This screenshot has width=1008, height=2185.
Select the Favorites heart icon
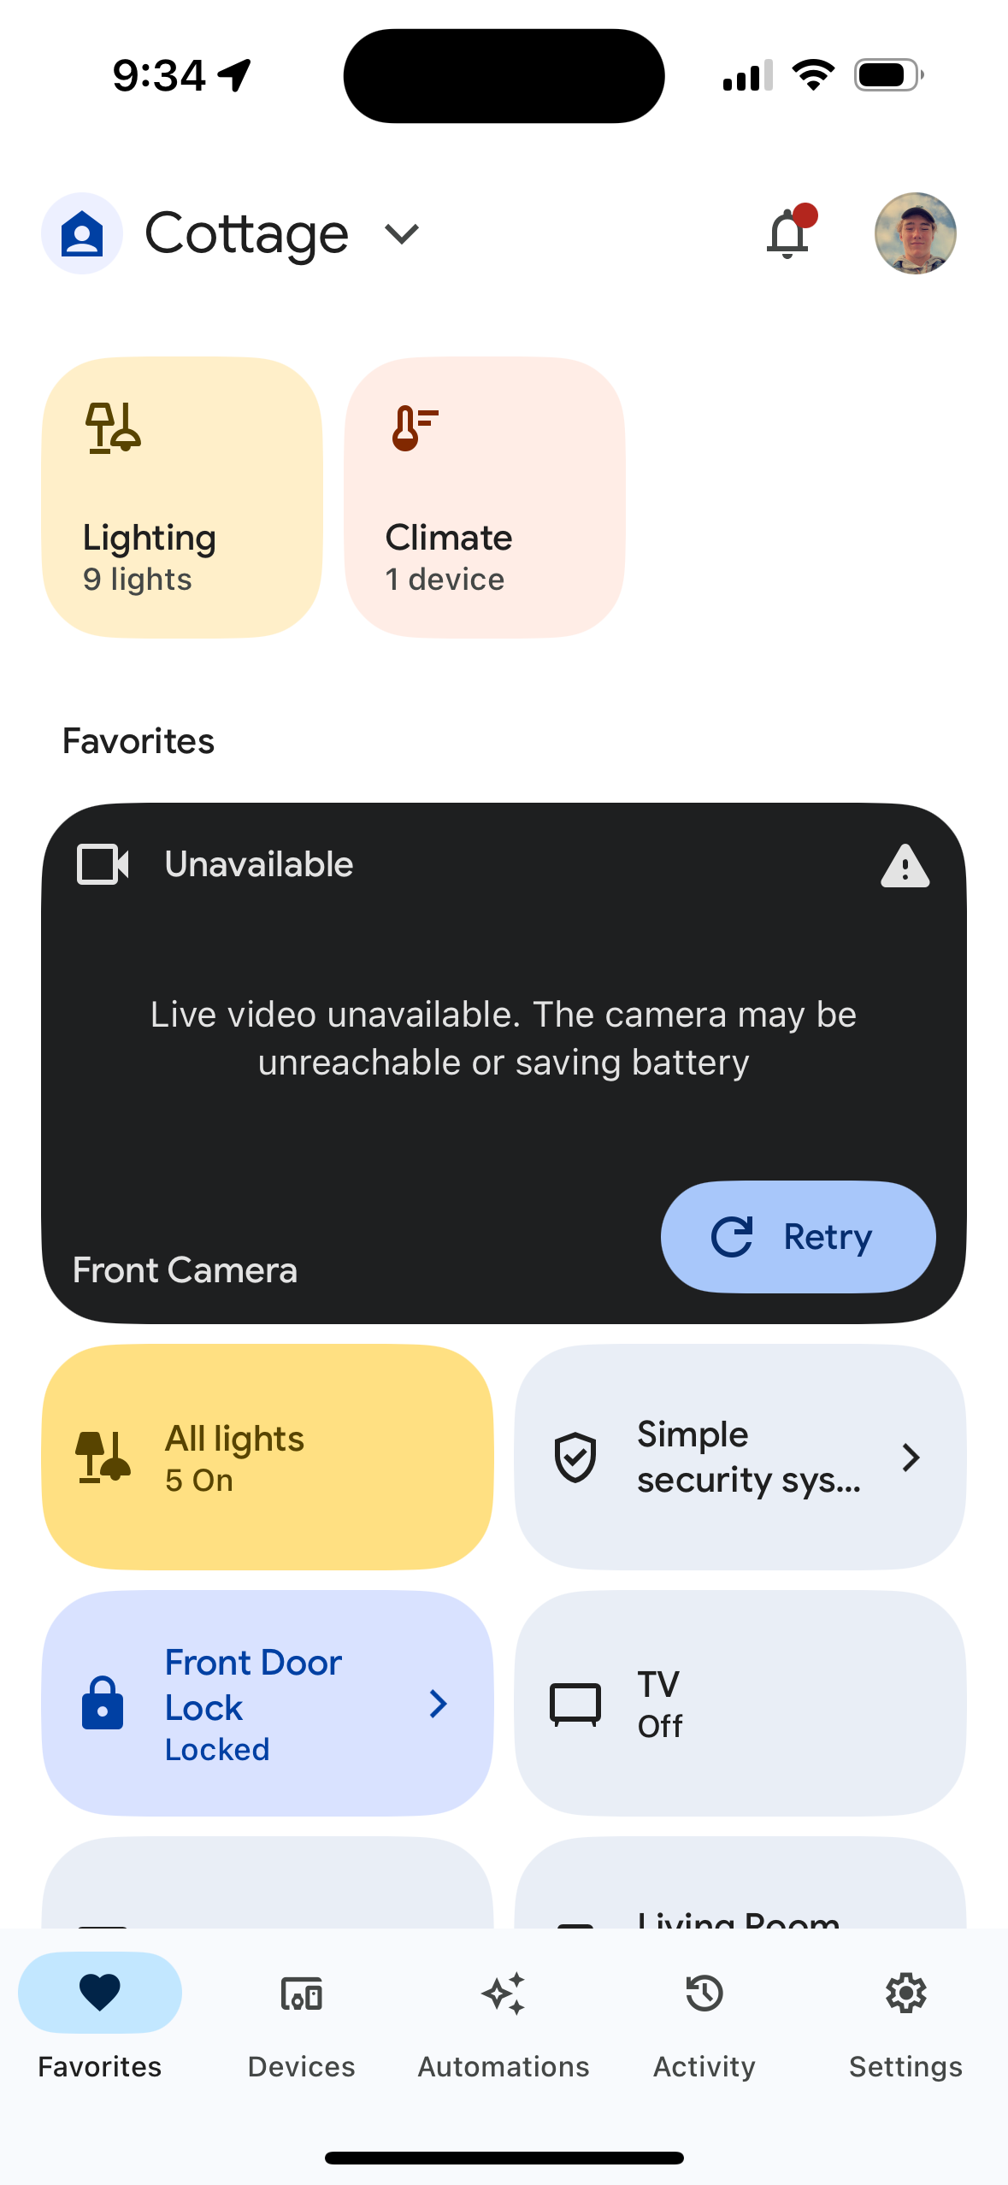(x=100, y=1994)
